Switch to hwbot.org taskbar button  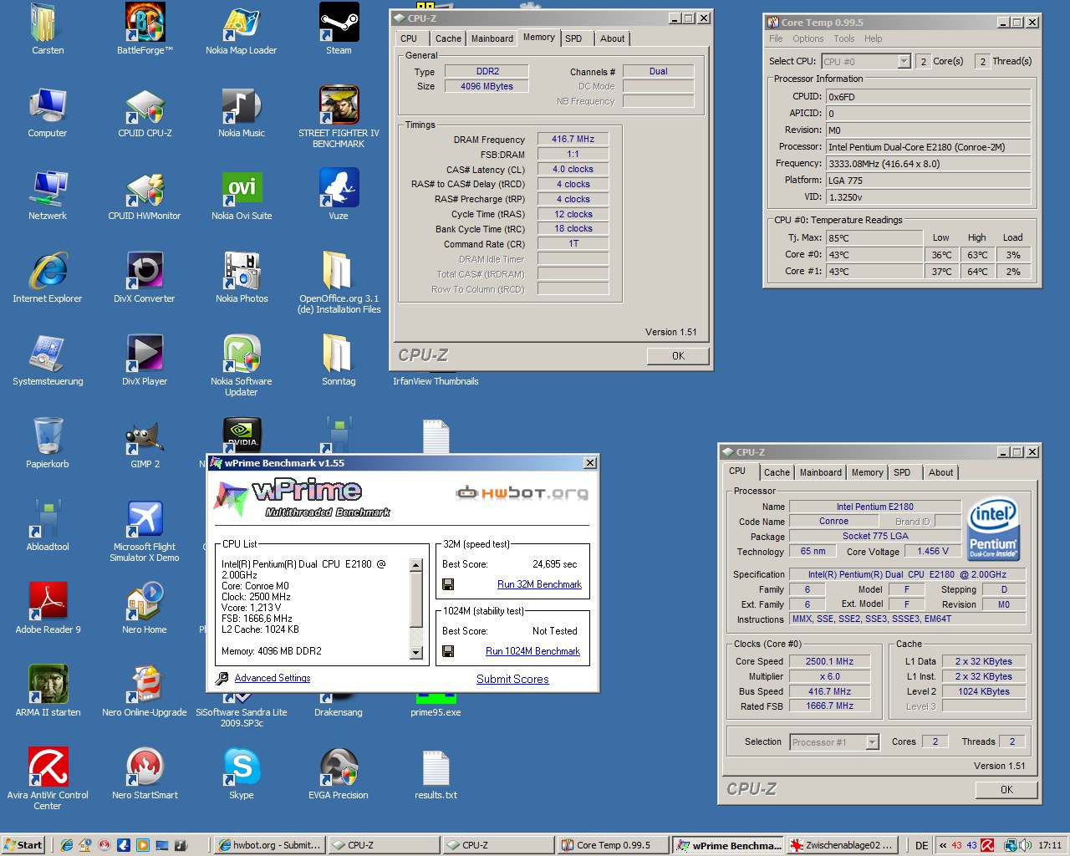(268, 845)
